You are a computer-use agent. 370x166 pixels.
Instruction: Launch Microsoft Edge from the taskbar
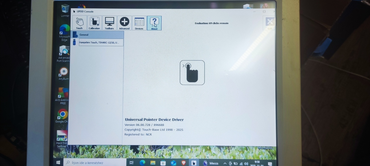(142, 163)
